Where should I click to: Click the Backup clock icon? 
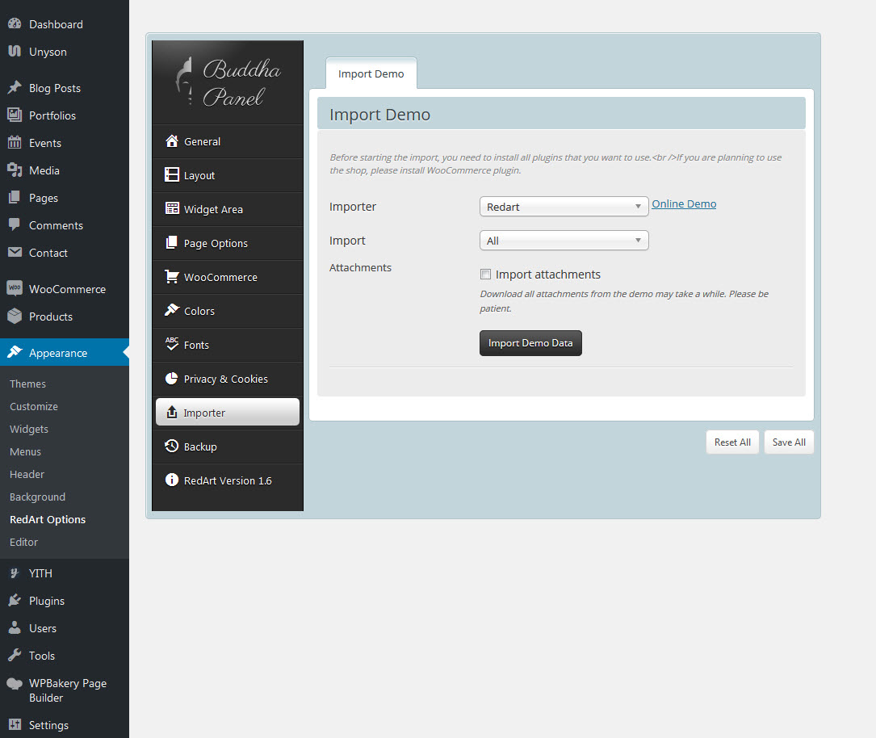point(171,447)
